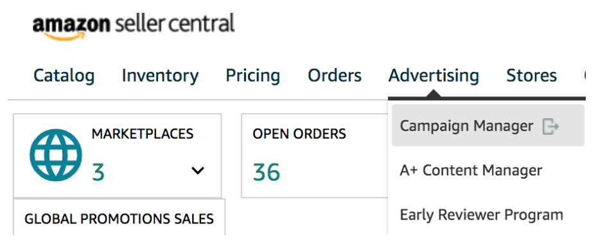Click external link icon beside Campaign Manager
605x248 pixels.
[550, 127]
